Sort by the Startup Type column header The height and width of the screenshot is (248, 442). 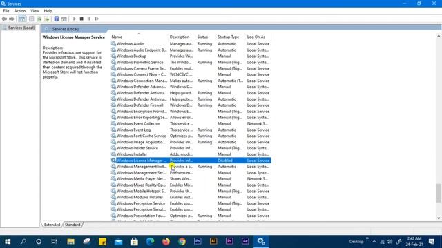[x=230, y=37]
